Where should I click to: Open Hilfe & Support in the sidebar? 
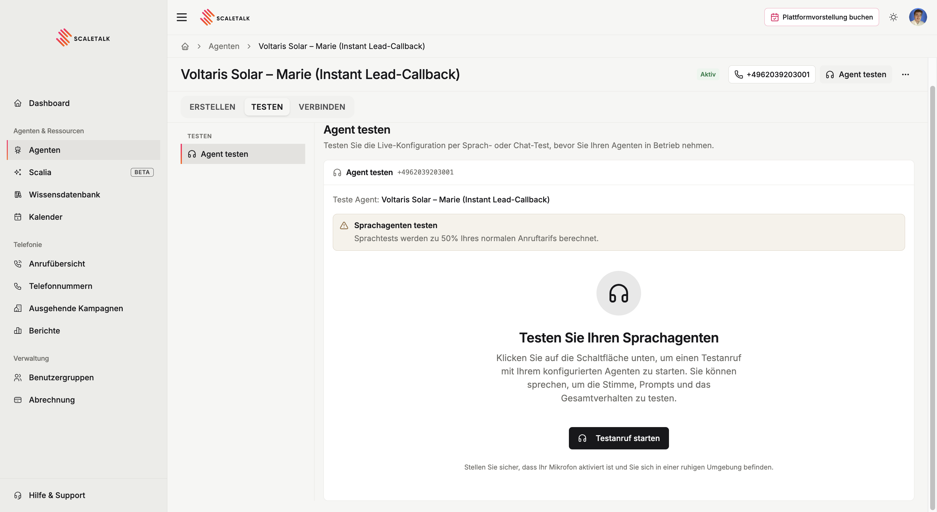(83, 495)
